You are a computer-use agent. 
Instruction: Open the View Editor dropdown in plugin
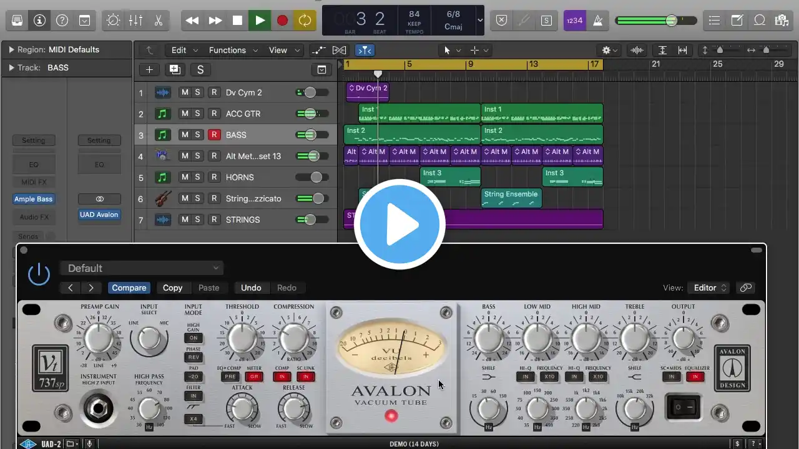click(710, 287)
